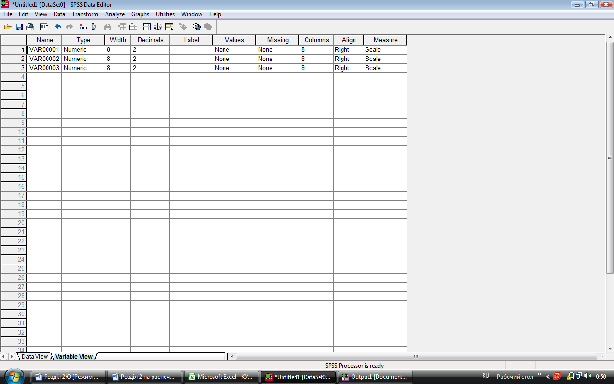Open the Edit menu
Viewport: 614px width, 384px height.
click(24, 14)
